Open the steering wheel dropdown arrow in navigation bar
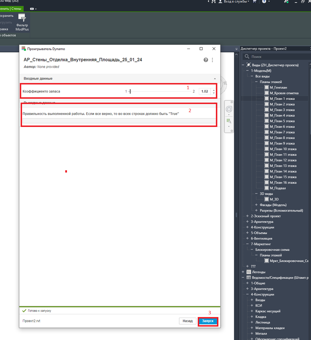Viewport: 311px width, 340px height. 229,115
